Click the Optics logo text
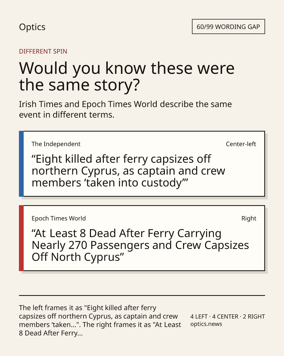The image size is (284, 356). tap(32, 27)
